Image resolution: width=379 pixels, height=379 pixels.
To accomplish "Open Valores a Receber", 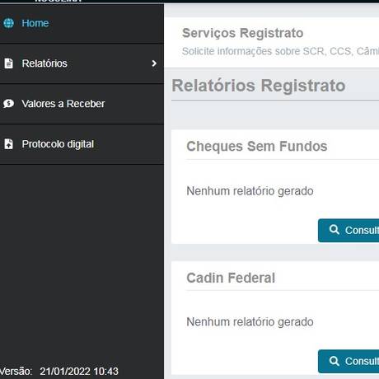I will coord(82,104).
